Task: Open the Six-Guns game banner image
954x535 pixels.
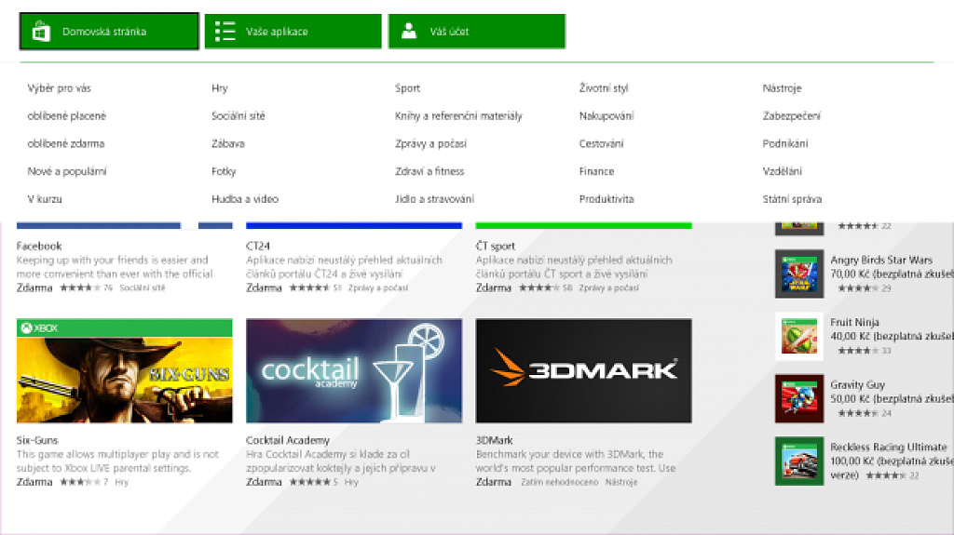Action: coord(125,371)
